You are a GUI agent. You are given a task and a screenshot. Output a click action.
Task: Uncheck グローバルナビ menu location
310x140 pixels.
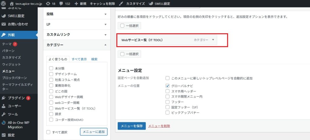[167, 86]
